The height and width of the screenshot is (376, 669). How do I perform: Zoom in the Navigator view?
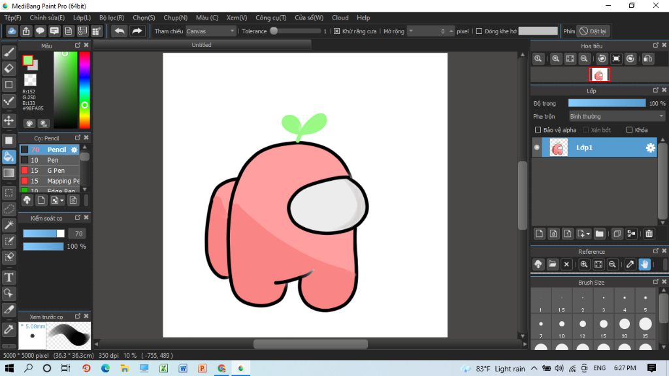(555, 59)
